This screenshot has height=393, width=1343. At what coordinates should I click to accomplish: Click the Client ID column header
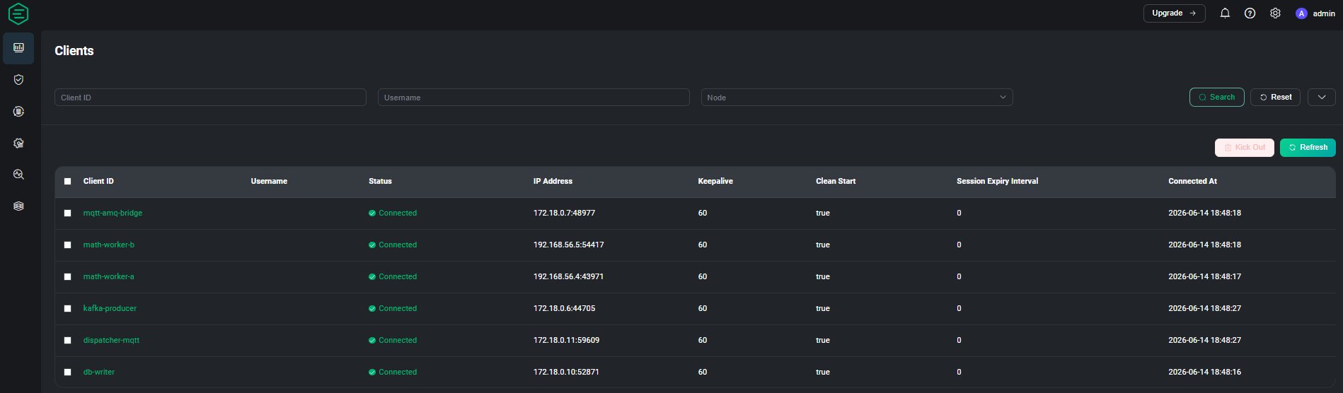tap(98, 182)
